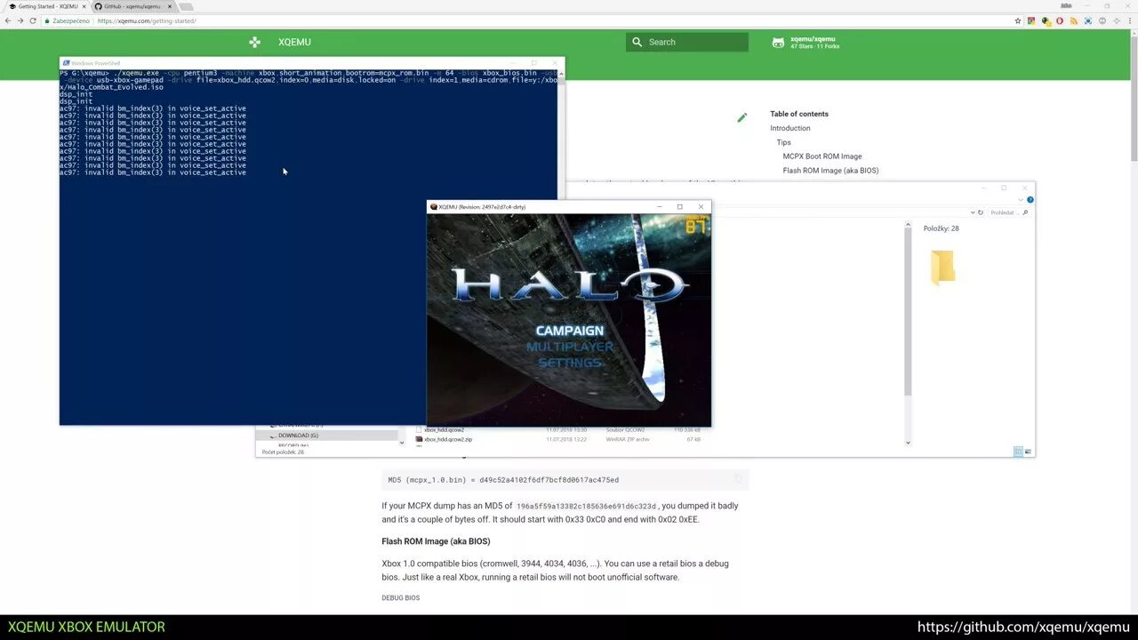The height and width of the screenshot is (640, 1138).
Task: Click the Opera extension icon in the toolbar
Action: coord(1060,20)
